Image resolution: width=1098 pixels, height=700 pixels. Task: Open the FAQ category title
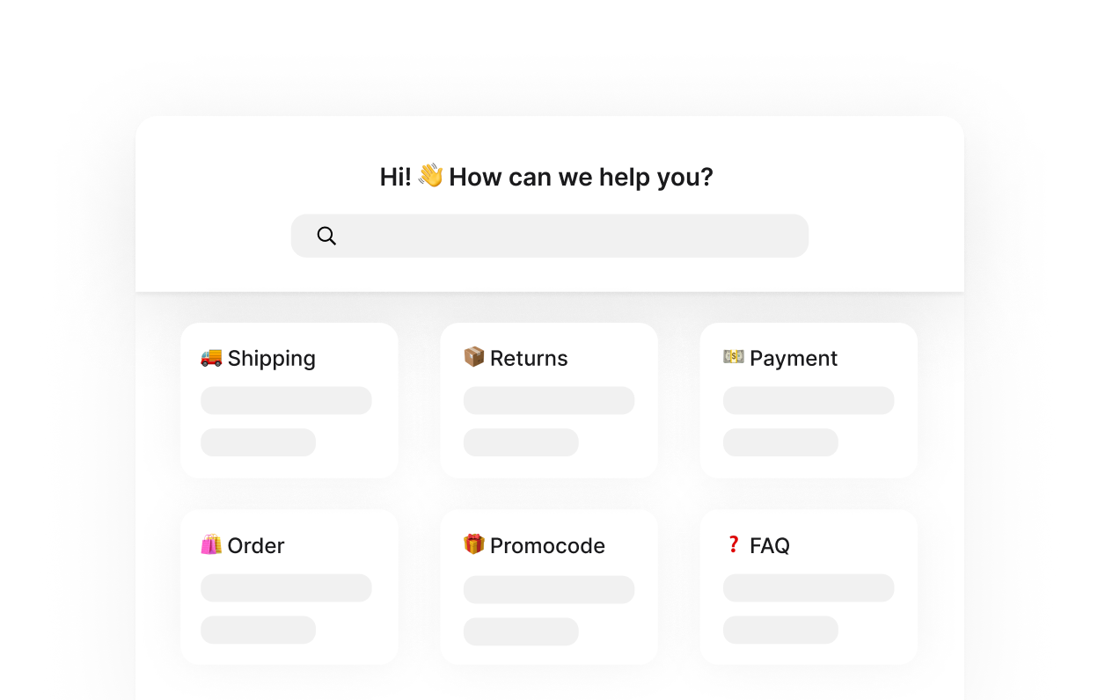click(770, 545)
